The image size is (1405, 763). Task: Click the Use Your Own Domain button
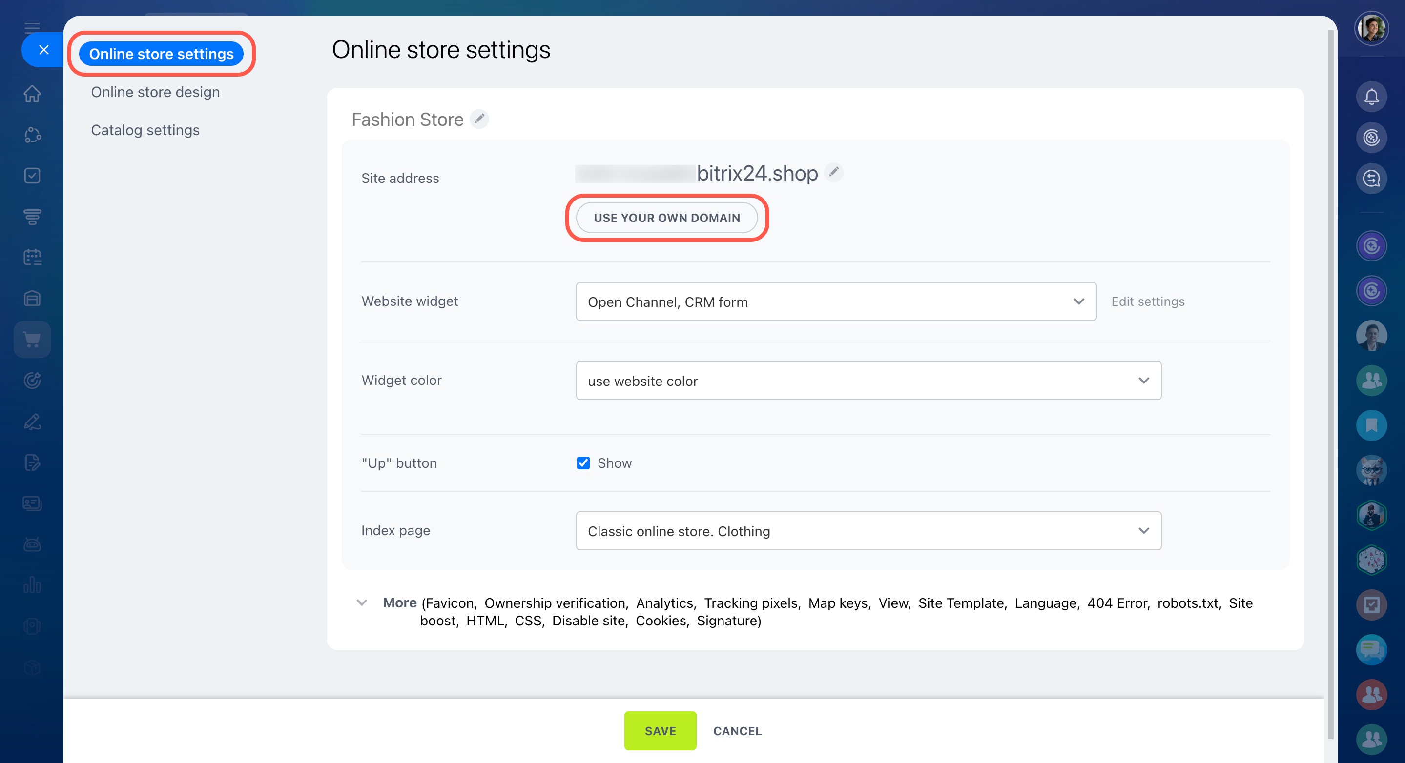pos(666,218)
